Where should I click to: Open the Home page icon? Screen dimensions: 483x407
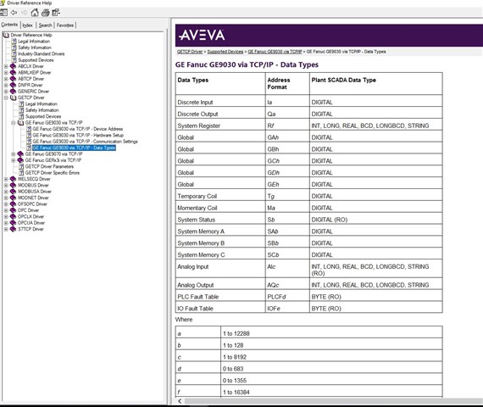pyautogui.click(x=35, y=13)
